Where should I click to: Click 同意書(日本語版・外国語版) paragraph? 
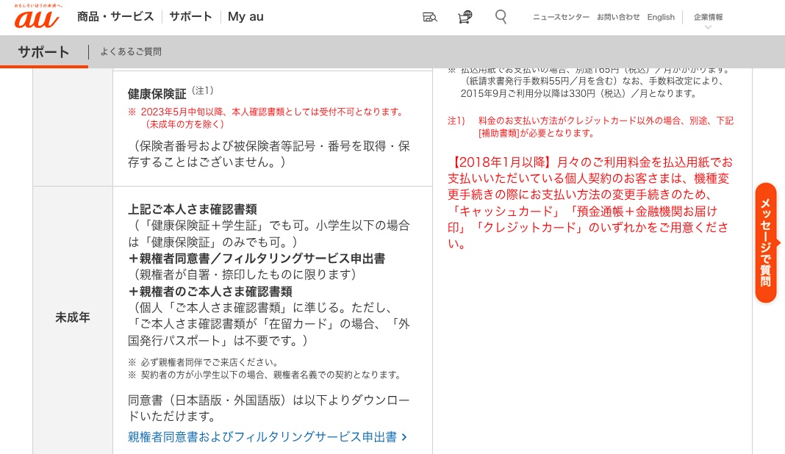269,408
